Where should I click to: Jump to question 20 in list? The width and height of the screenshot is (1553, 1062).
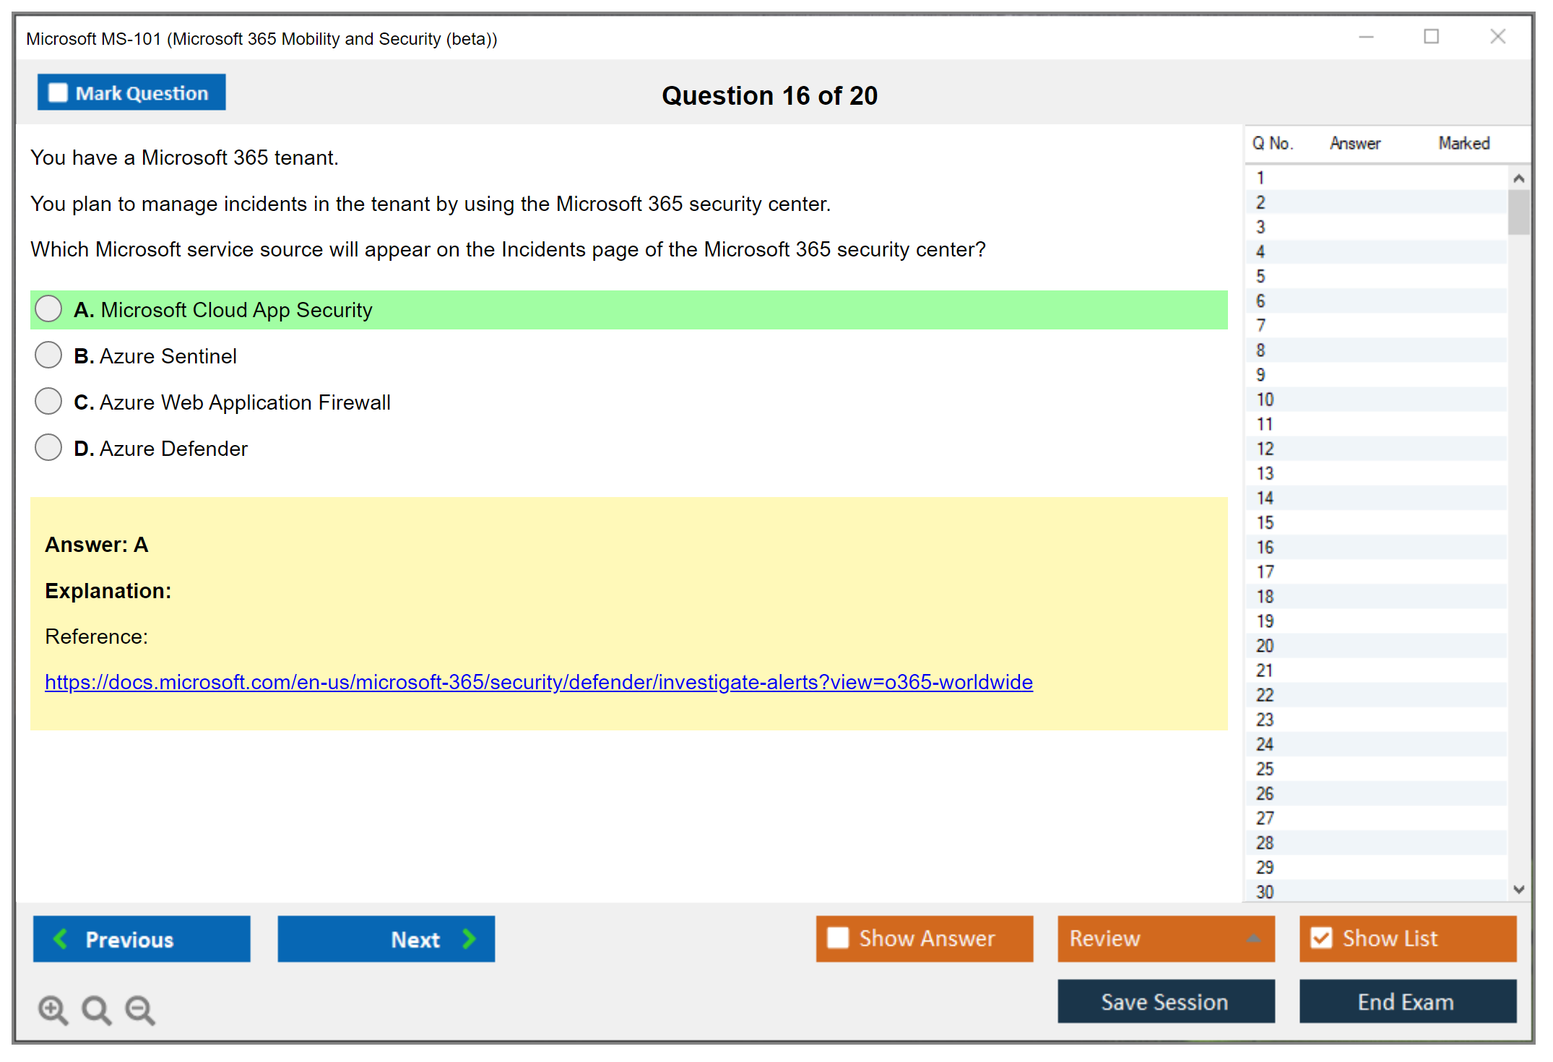[x=1265, y=646]
